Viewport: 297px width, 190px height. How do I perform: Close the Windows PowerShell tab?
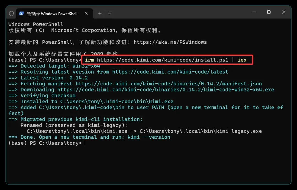point(86,13)
